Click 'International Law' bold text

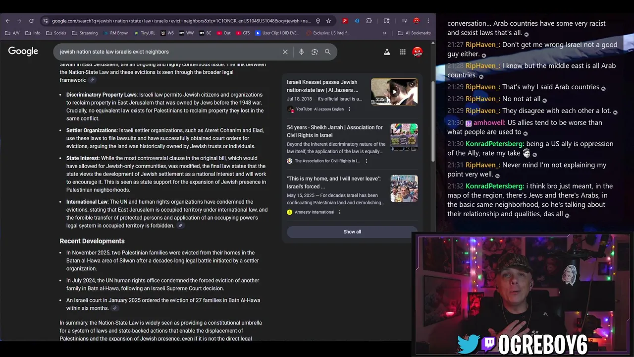[x=87, y=202]
